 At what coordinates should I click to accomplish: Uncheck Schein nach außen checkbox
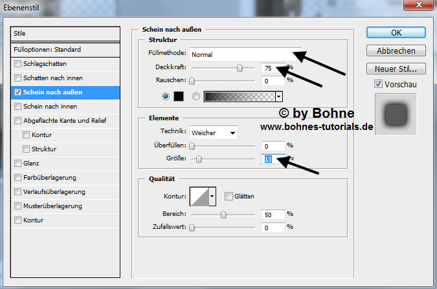click(17, 92)
